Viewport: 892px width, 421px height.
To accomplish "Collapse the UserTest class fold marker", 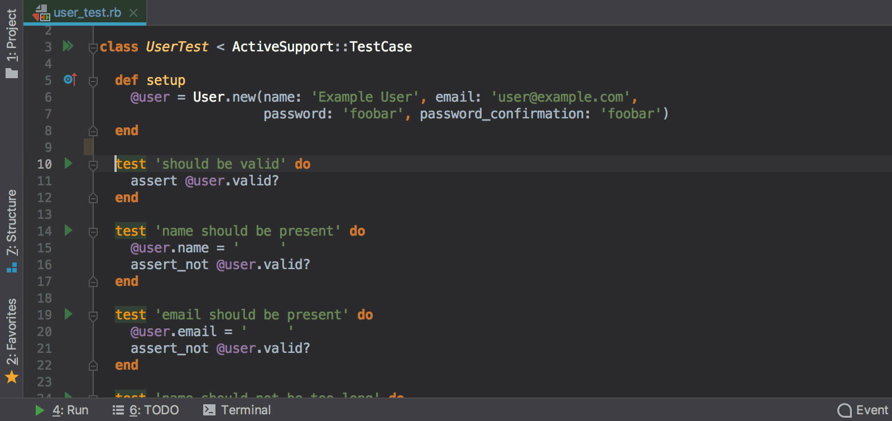I will pos(93,48).
